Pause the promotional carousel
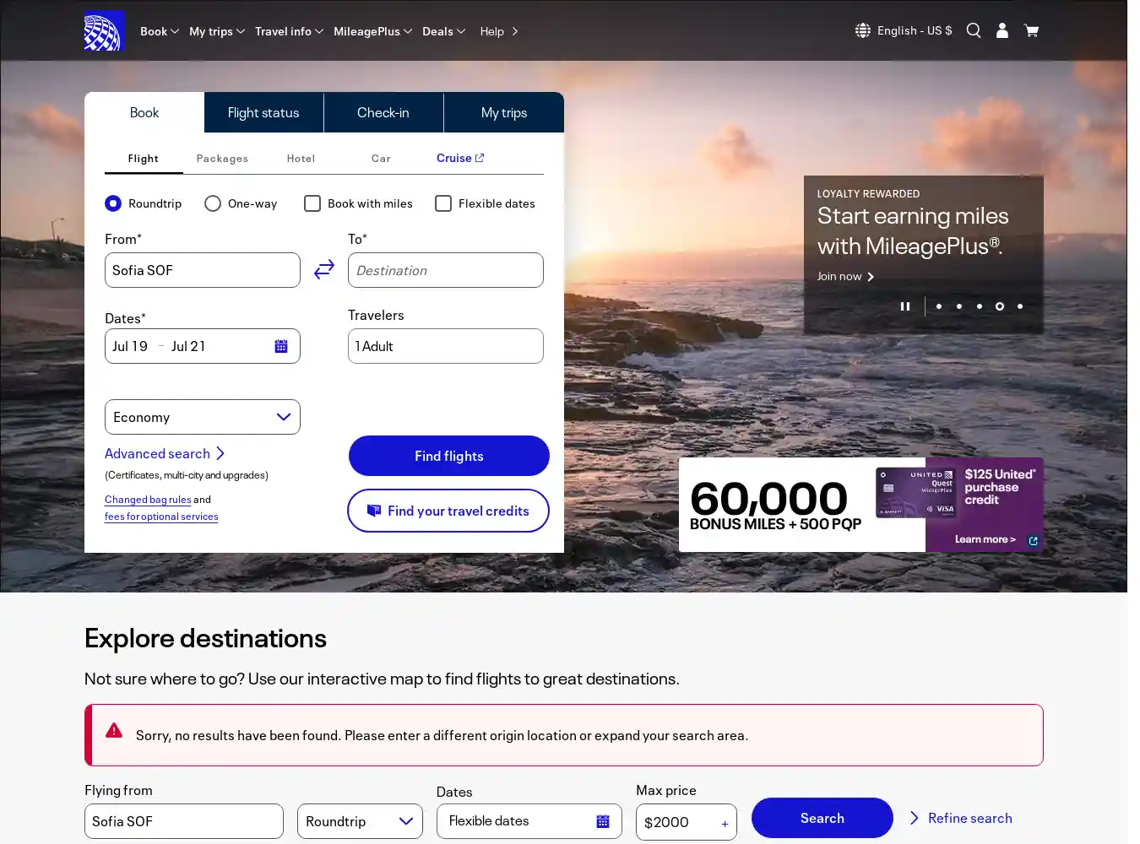The height and width of the screenshot is (844, 1140). [x=905, y=306]
